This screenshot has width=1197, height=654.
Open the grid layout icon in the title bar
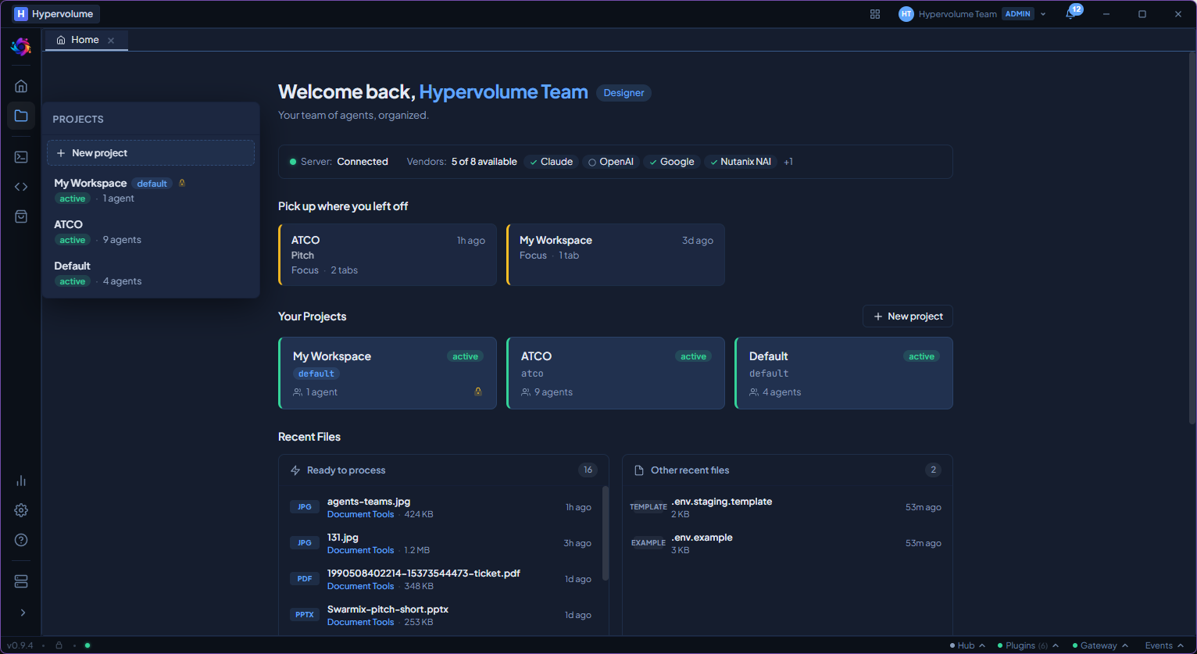point(875,14)
